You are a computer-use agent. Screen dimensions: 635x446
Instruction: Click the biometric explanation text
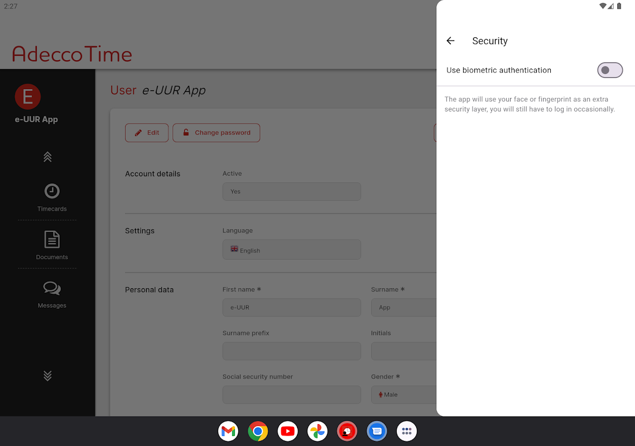point(530,104)
